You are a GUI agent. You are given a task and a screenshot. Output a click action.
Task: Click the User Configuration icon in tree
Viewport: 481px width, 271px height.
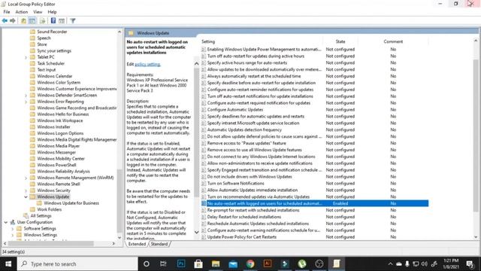13,222
